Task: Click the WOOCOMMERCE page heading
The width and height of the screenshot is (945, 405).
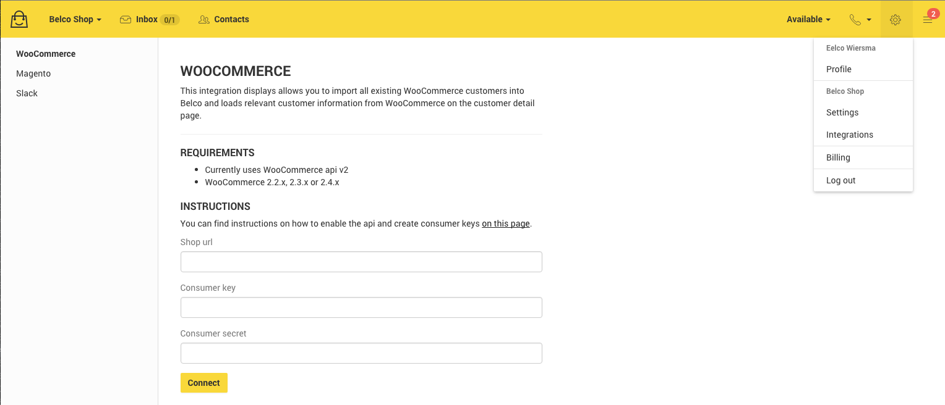Action: pyautogui.click(x=236, y=72)
